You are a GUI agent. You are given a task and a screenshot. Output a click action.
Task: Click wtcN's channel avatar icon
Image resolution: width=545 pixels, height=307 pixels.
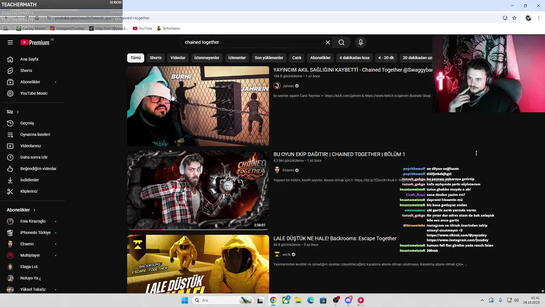point(277,255)
